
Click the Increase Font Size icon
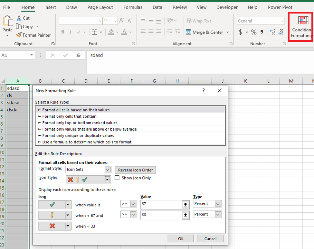point(122,21)
